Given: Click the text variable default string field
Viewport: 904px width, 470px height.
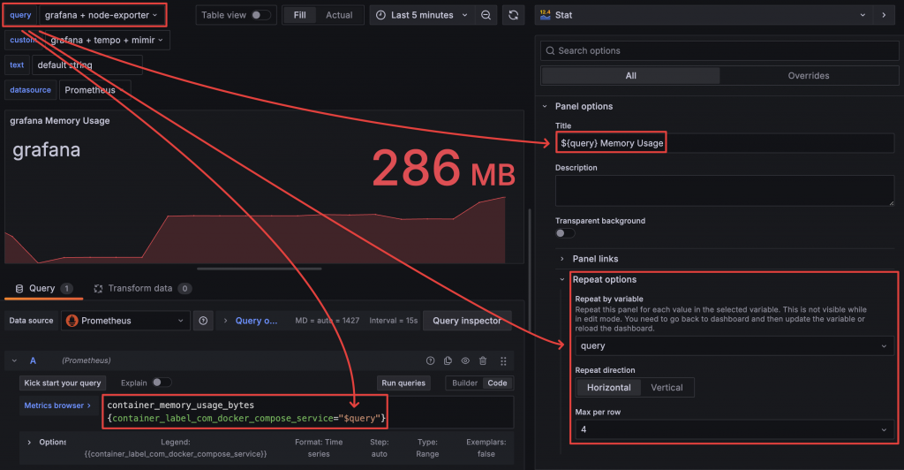Looking at the screenshot, I should click(87, 65).
